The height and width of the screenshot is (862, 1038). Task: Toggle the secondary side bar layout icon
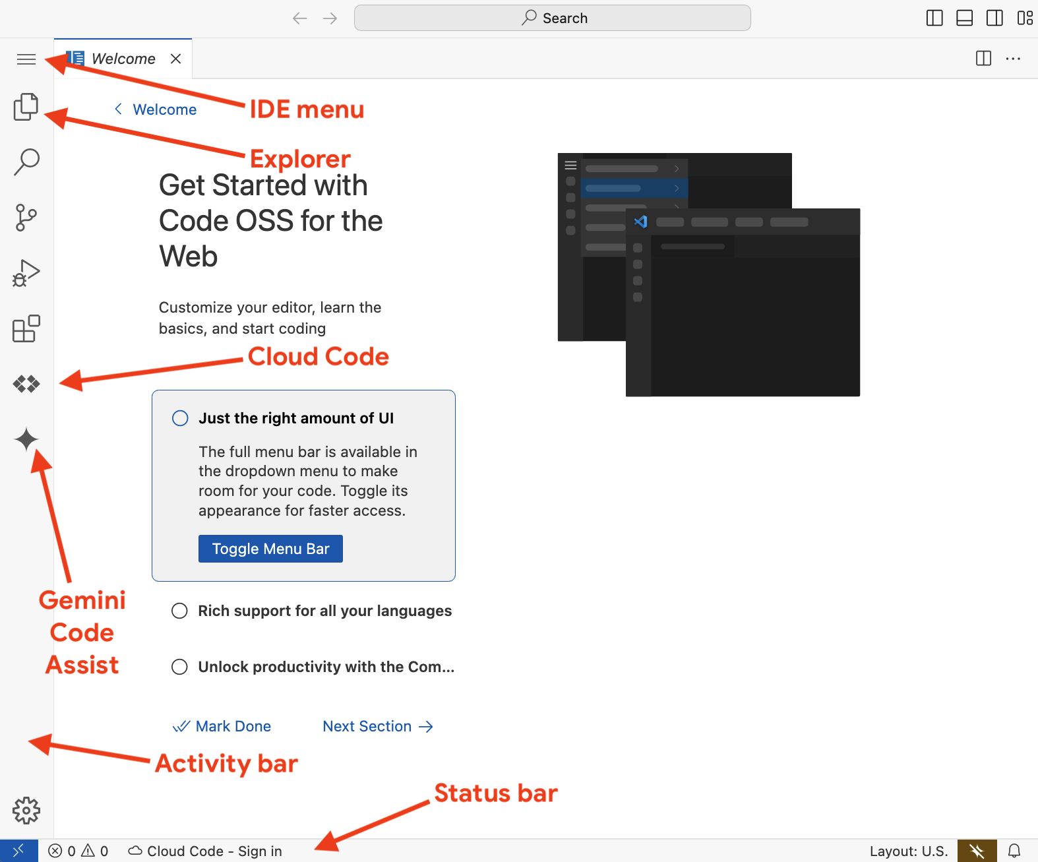(x=995, y=18)
